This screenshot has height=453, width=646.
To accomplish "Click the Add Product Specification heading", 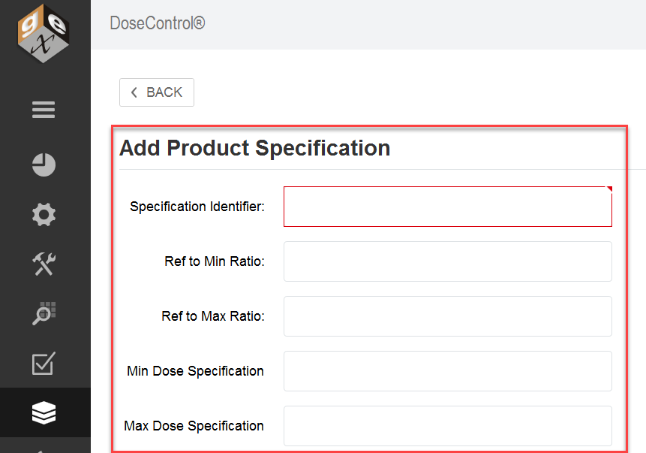I will tap(255, 148).
